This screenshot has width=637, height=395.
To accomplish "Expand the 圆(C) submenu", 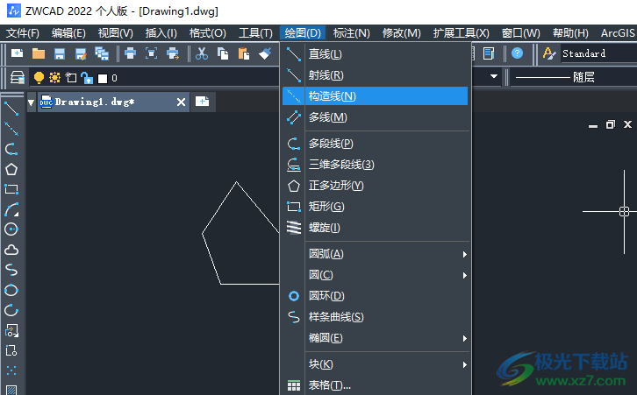I will click(387, 275).
